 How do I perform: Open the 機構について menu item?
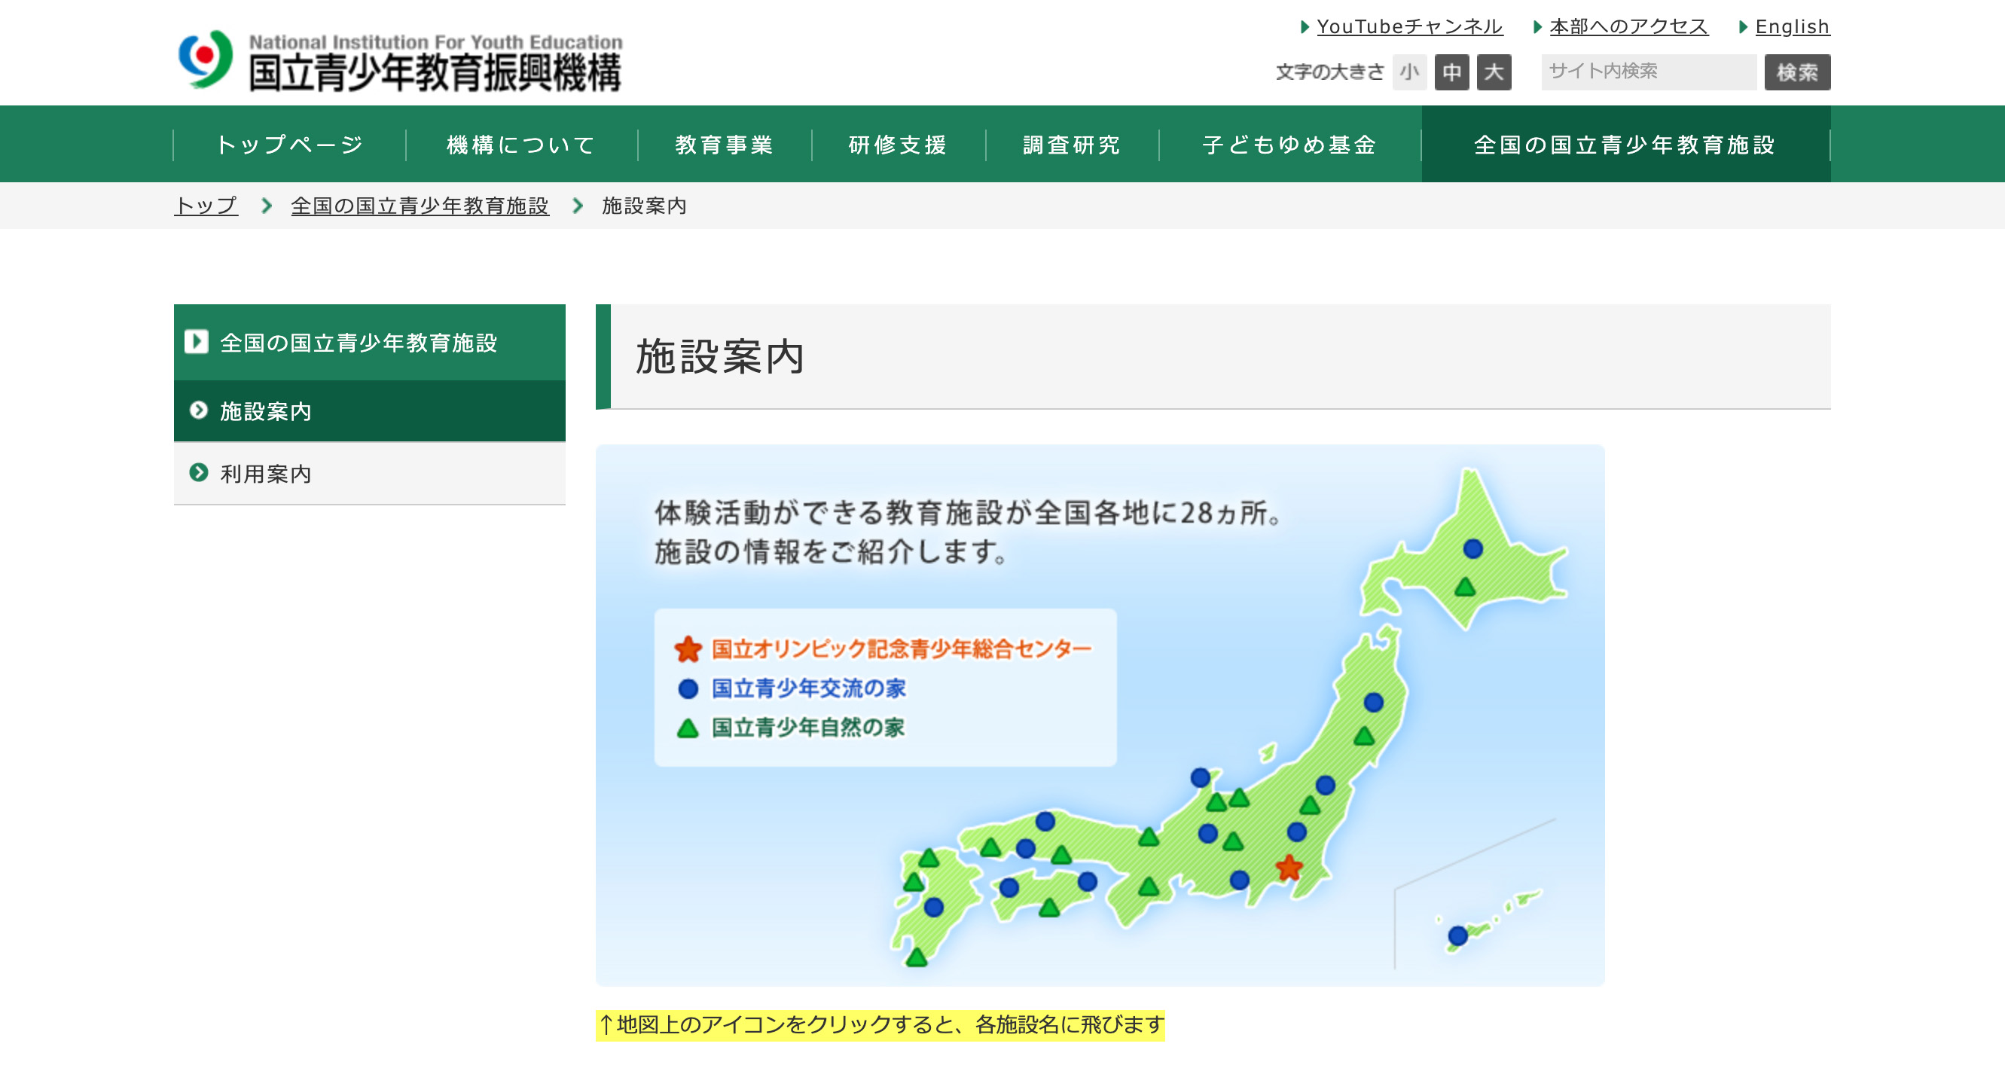coord(521,145)
